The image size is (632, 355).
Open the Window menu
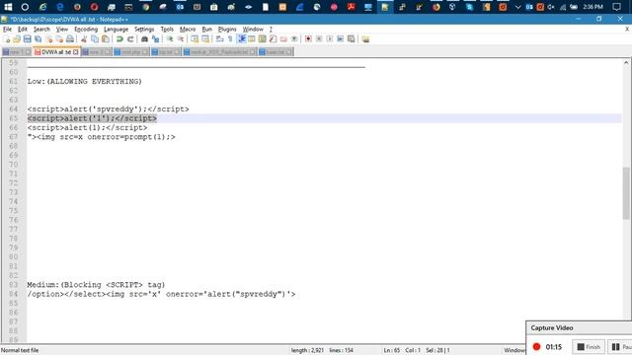click(x=253, y=30)
